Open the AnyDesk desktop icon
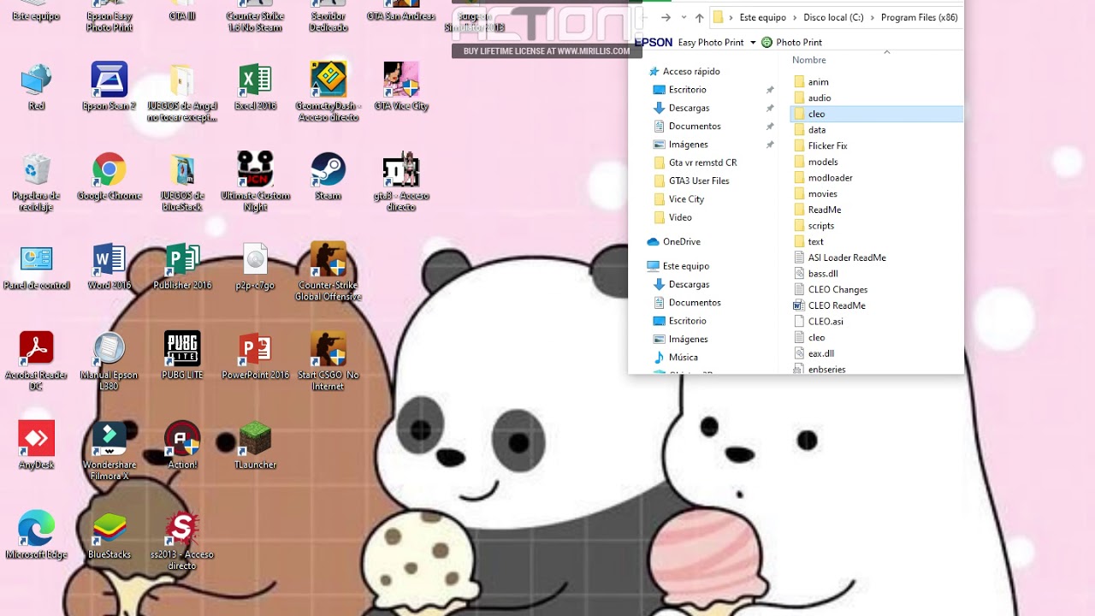 (36, 446)
